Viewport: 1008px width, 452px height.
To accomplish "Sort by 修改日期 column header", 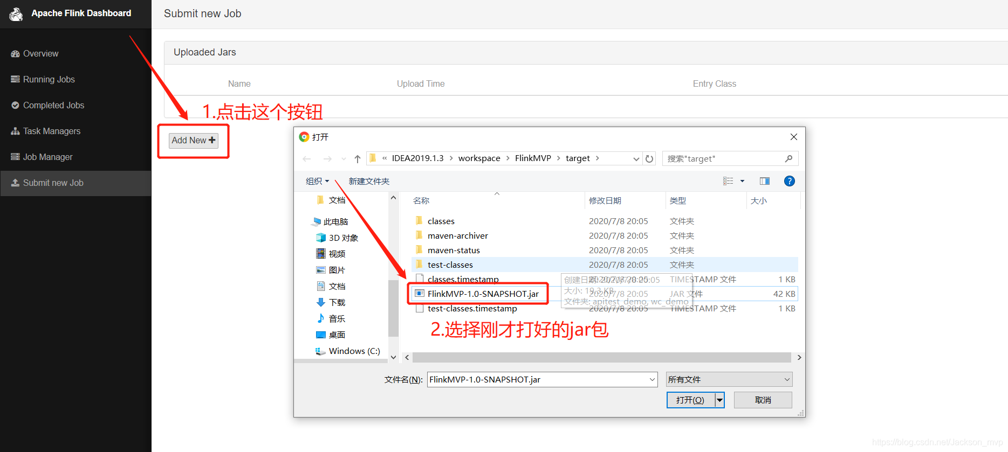I will [x=605, y=200].
